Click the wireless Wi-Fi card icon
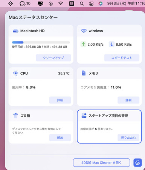This screenshot has width=145, height=170. pyautogui.click(x=84, y=31)
